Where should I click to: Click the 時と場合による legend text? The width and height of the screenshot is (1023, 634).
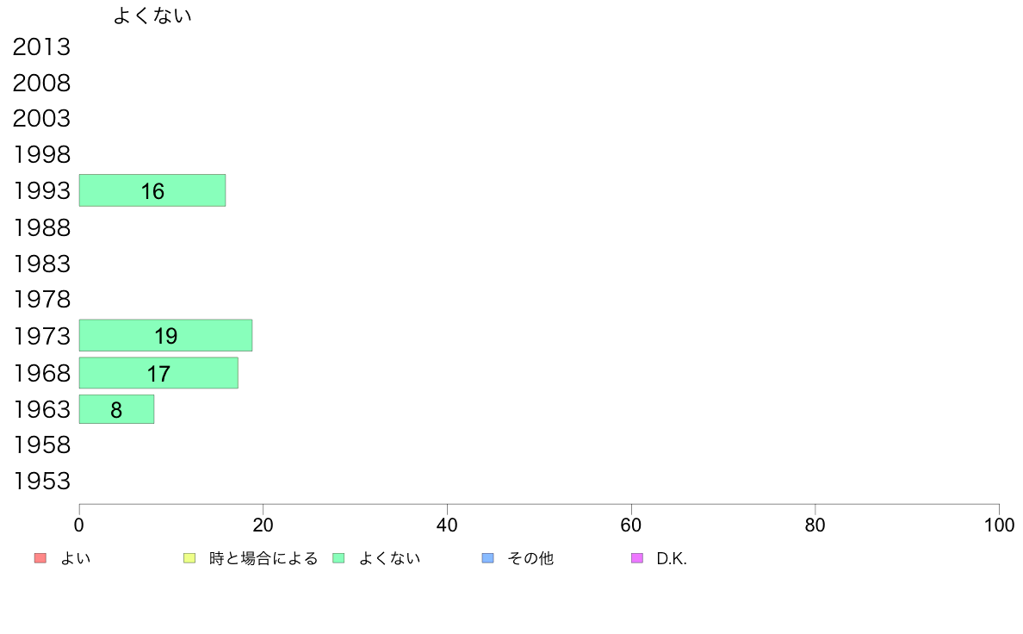263,559
